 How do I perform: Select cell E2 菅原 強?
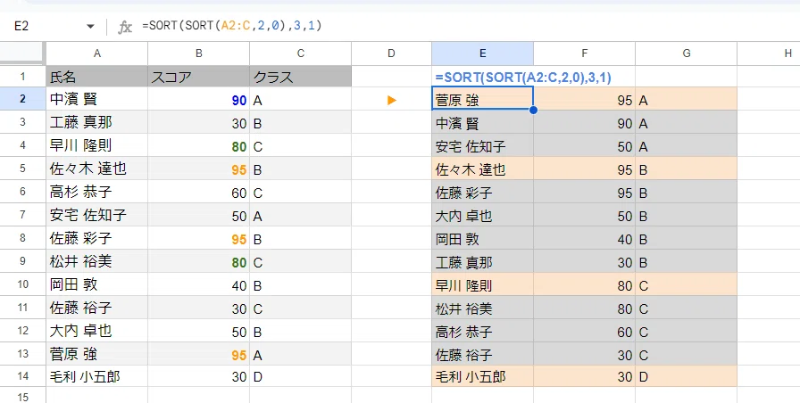(x=483, y=99)
